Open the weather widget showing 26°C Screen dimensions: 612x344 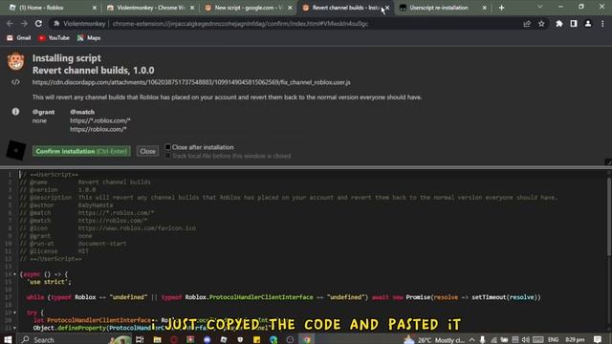[x=434, y=339]
